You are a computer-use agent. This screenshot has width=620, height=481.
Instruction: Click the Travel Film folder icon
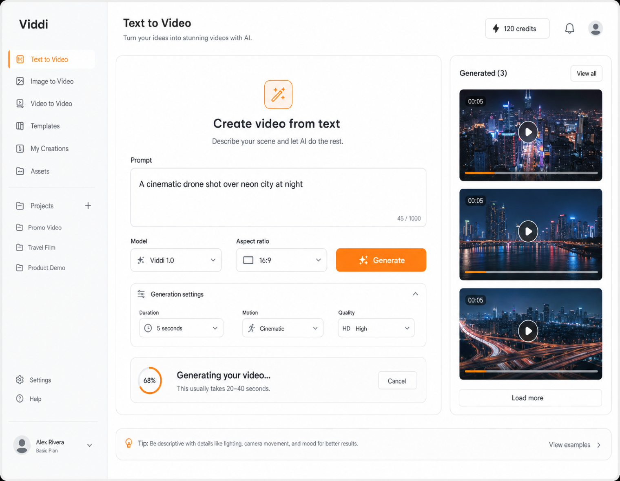(x=20, y=247)
